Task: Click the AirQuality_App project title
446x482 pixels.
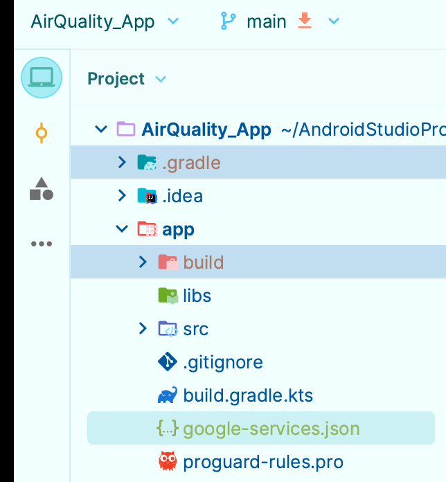Action: tap(93, 22)
